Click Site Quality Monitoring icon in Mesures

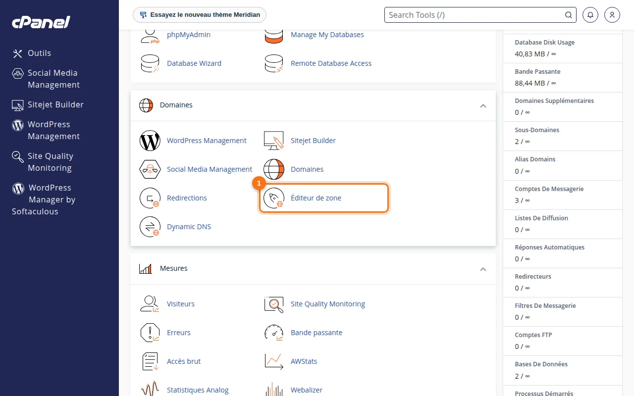click(274, 304)
